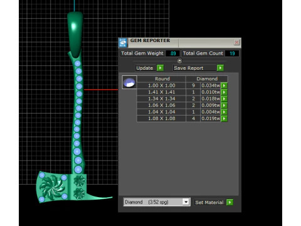Close the Gem Reporter window

tap(236, 43)
